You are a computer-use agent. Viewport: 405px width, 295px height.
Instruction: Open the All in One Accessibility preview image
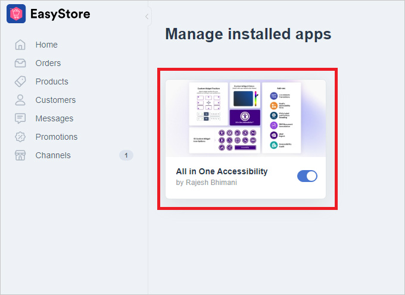coord(245,118)
